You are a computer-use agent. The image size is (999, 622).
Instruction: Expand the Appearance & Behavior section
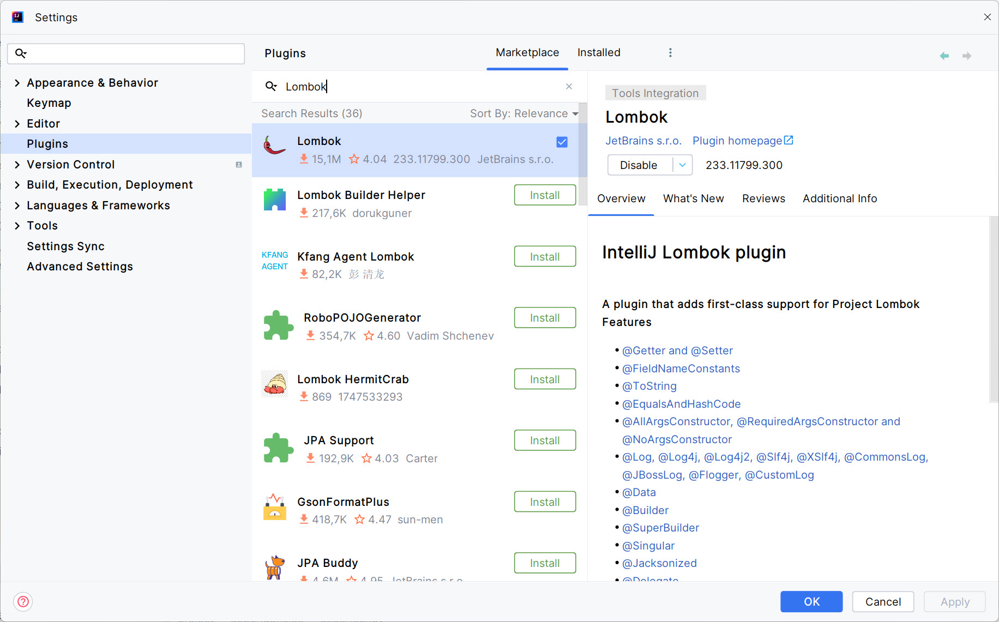tap(17, 83)
